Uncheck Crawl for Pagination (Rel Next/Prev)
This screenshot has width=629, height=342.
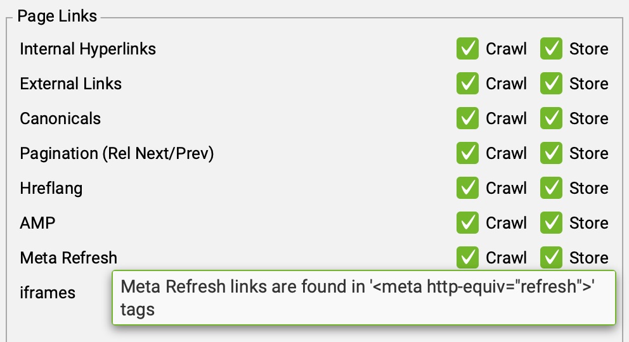(x=467, y=153)
